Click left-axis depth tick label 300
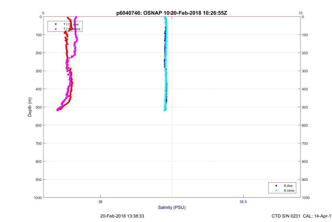Screen dimensions: 332x222 point(38,71)
